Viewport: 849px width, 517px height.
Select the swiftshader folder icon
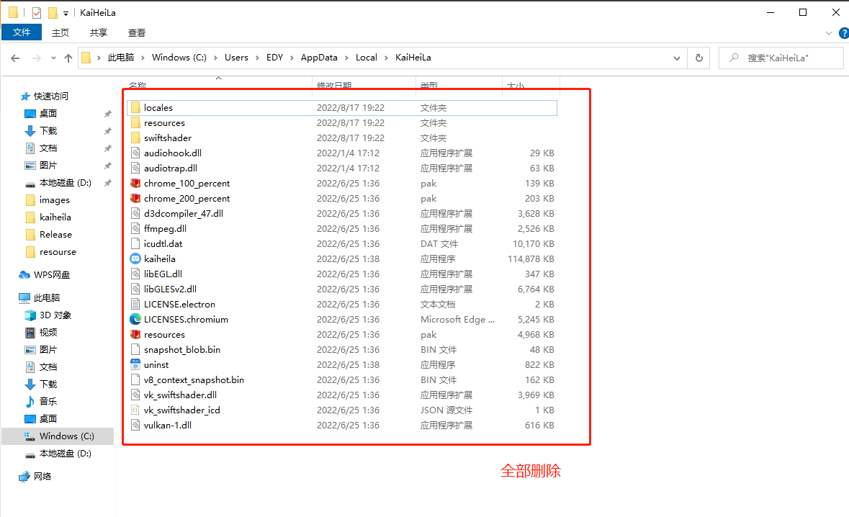[x=135, y=138]
